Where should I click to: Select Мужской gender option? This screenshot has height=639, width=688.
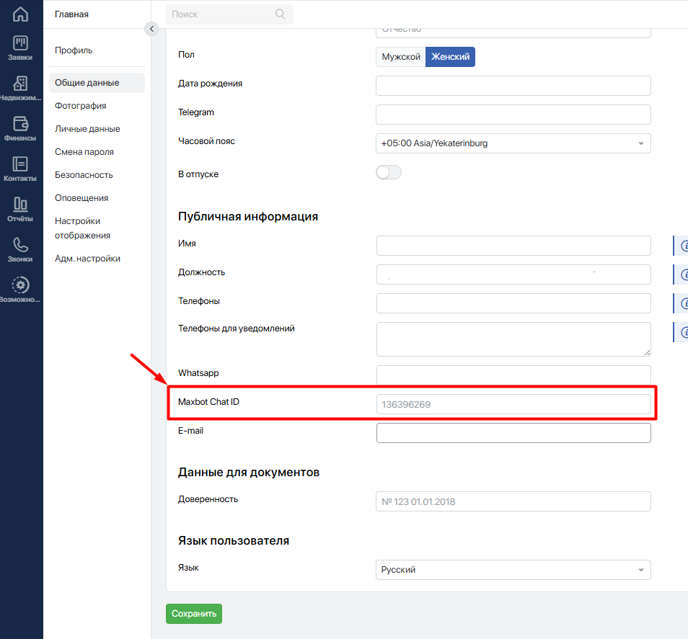pos(401,57)
